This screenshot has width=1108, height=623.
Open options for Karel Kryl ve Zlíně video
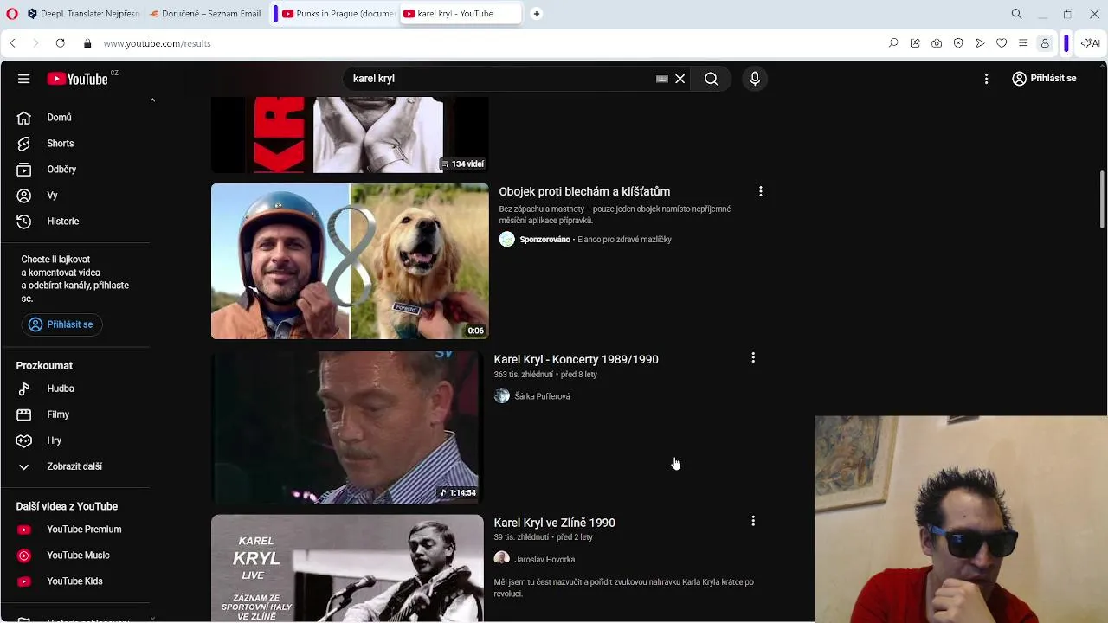click(x=753, y=521)
